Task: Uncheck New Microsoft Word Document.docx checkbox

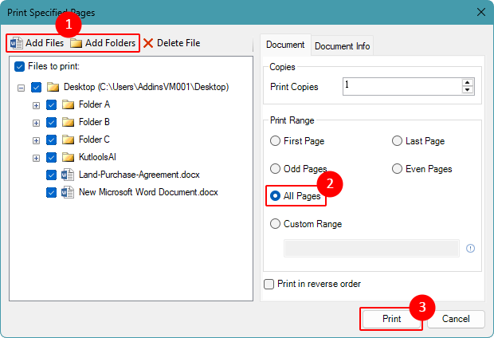Action: click(x=51, y=192)
